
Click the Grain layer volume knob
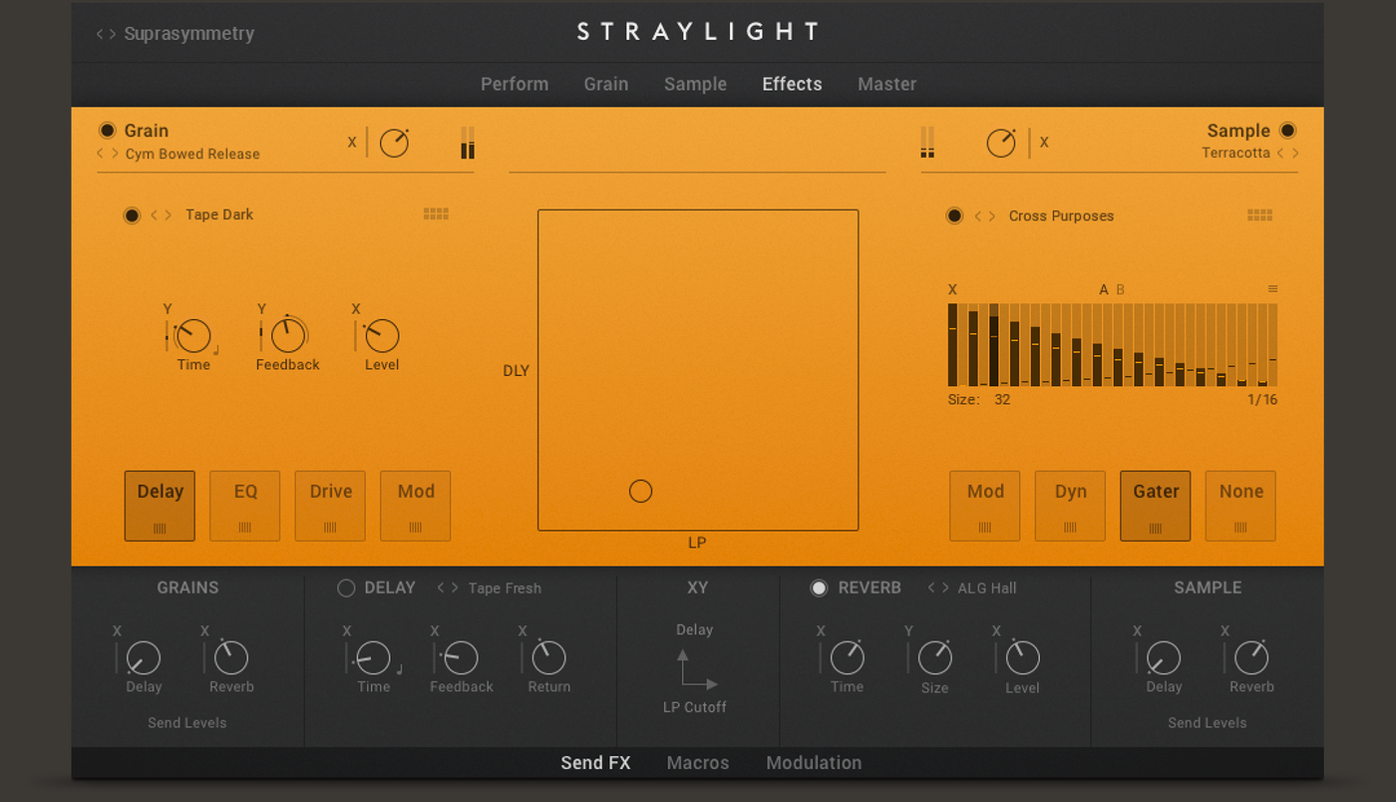click(394, 143)
